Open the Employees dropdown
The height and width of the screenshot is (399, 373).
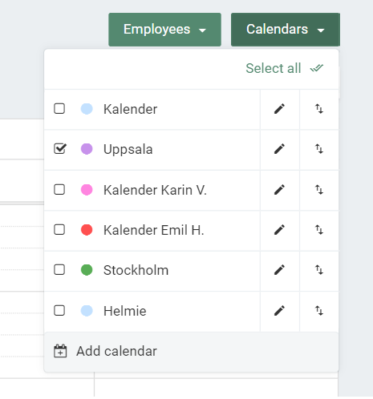click(164, 30)
